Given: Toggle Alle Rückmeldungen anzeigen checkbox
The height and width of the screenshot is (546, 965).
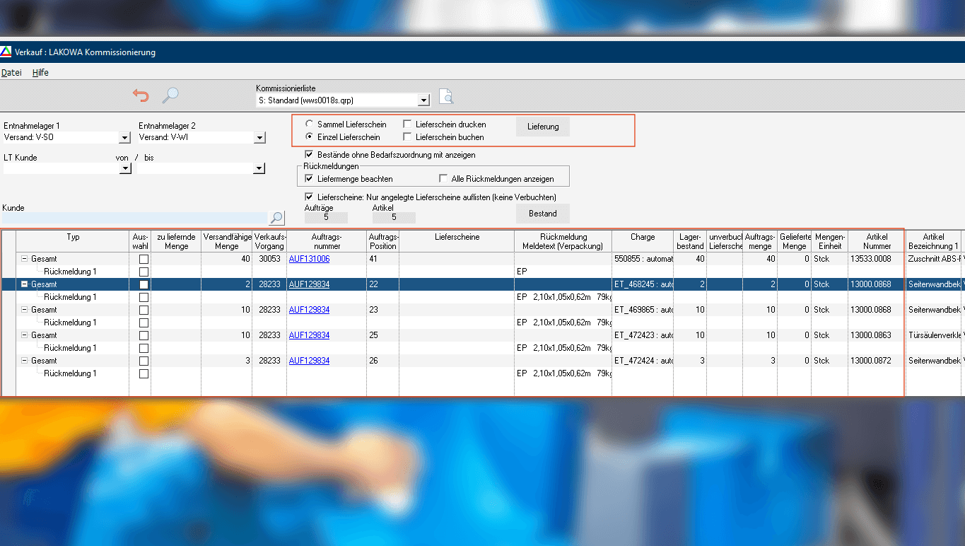Looking at the screenshot, I should pyautogui.click(x=444, y=179).
